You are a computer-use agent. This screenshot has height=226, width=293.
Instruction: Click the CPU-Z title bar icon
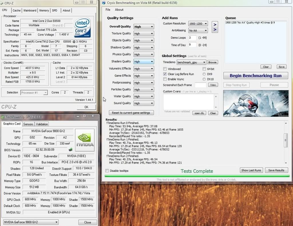point(2,3)
